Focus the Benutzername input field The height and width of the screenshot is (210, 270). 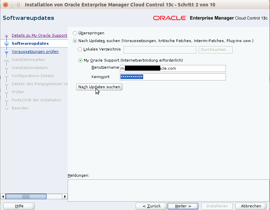tap(173, 69)
